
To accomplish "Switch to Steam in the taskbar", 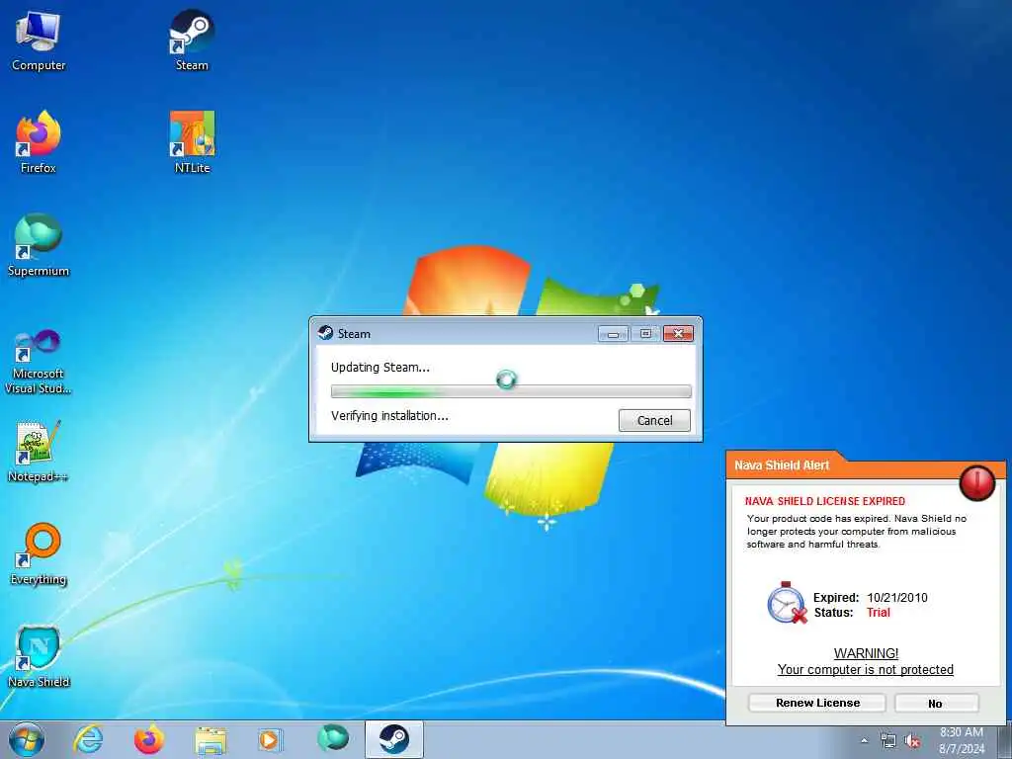I will pyautogui.click(x=393, y=739).
